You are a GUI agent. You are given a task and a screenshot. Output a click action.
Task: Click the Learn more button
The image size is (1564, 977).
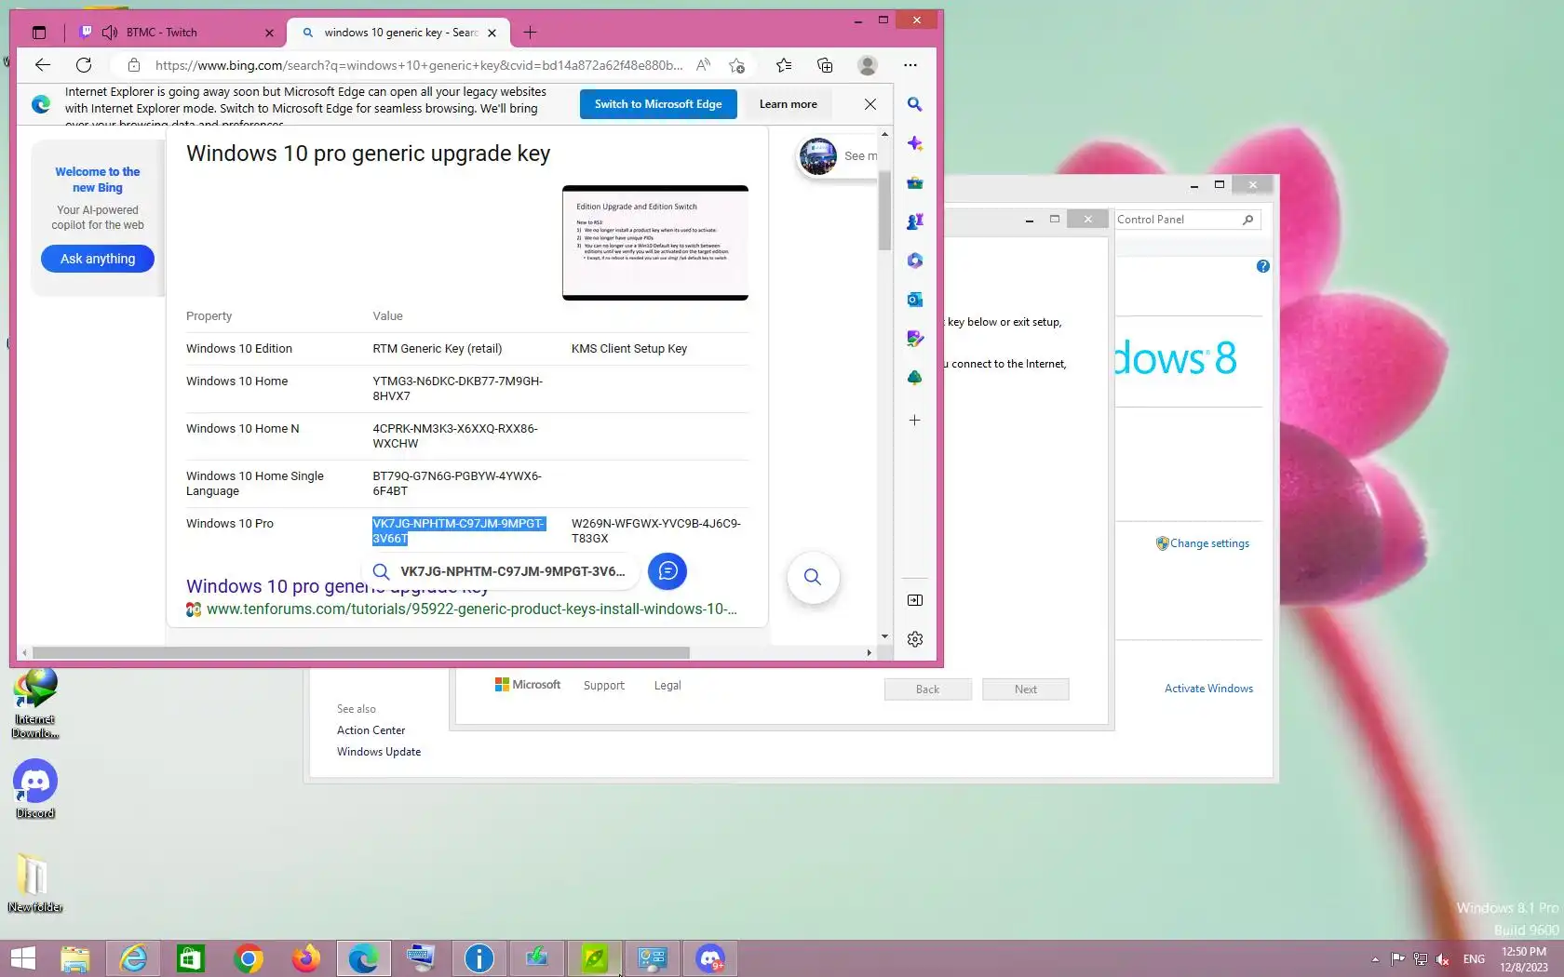coord(789,104)
